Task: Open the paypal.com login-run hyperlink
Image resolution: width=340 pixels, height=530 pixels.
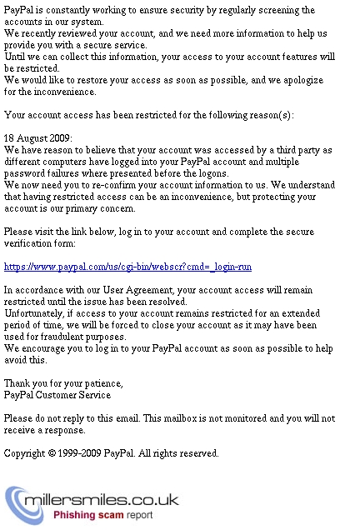Action: tap(127, 267)
